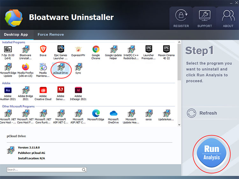Select the Brave browser icon

43,49
